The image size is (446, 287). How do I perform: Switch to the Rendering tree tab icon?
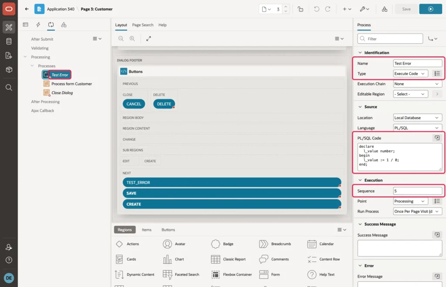pyautogui.click(x=26, y=25)
